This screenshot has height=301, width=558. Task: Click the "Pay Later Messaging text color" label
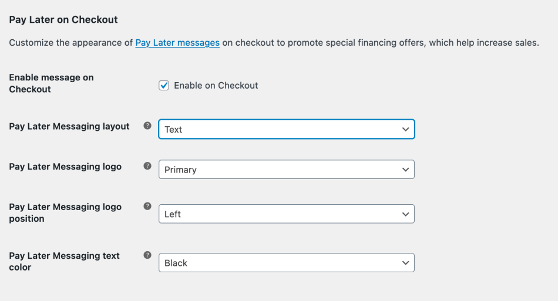pyautogui.click(x=64, y=261)
